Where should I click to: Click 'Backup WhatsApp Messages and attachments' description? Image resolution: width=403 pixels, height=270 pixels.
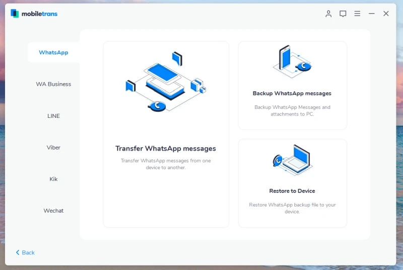(292, 110)
